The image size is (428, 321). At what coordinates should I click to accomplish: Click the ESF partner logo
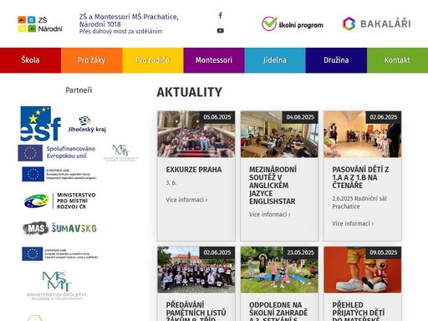pyautogui.click(x=41, y=124)
